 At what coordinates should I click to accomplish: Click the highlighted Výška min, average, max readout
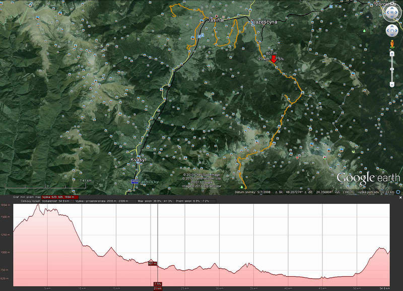(60, 197)
